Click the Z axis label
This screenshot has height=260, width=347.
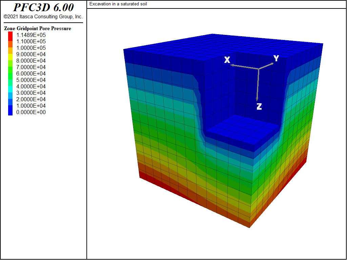[259, 107]
